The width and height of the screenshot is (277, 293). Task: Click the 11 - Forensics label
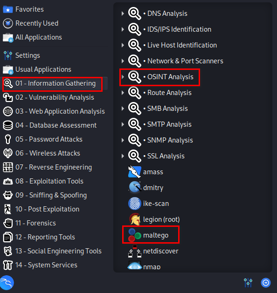click(x=35, y=223)
